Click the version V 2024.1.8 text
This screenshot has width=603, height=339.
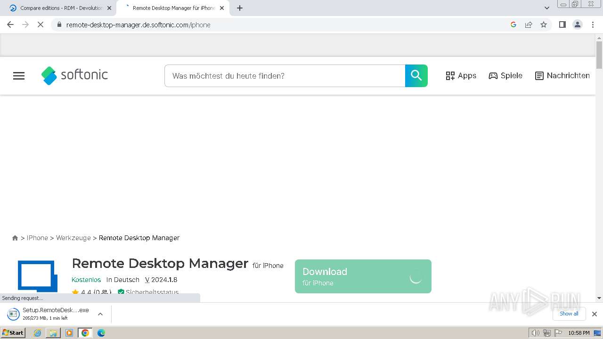[161, 280]
